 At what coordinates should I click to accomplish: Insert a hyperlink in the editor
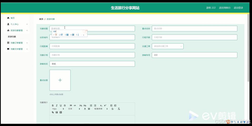coord(53,112)
